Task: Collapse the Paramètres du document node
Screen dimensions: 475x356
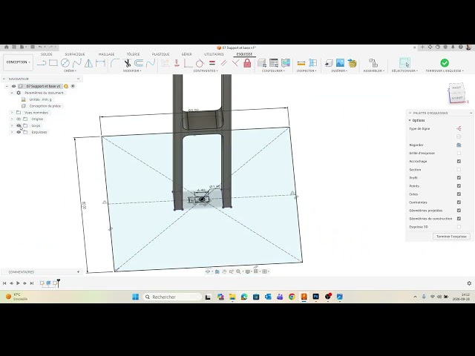Action: tap(12, 93)
